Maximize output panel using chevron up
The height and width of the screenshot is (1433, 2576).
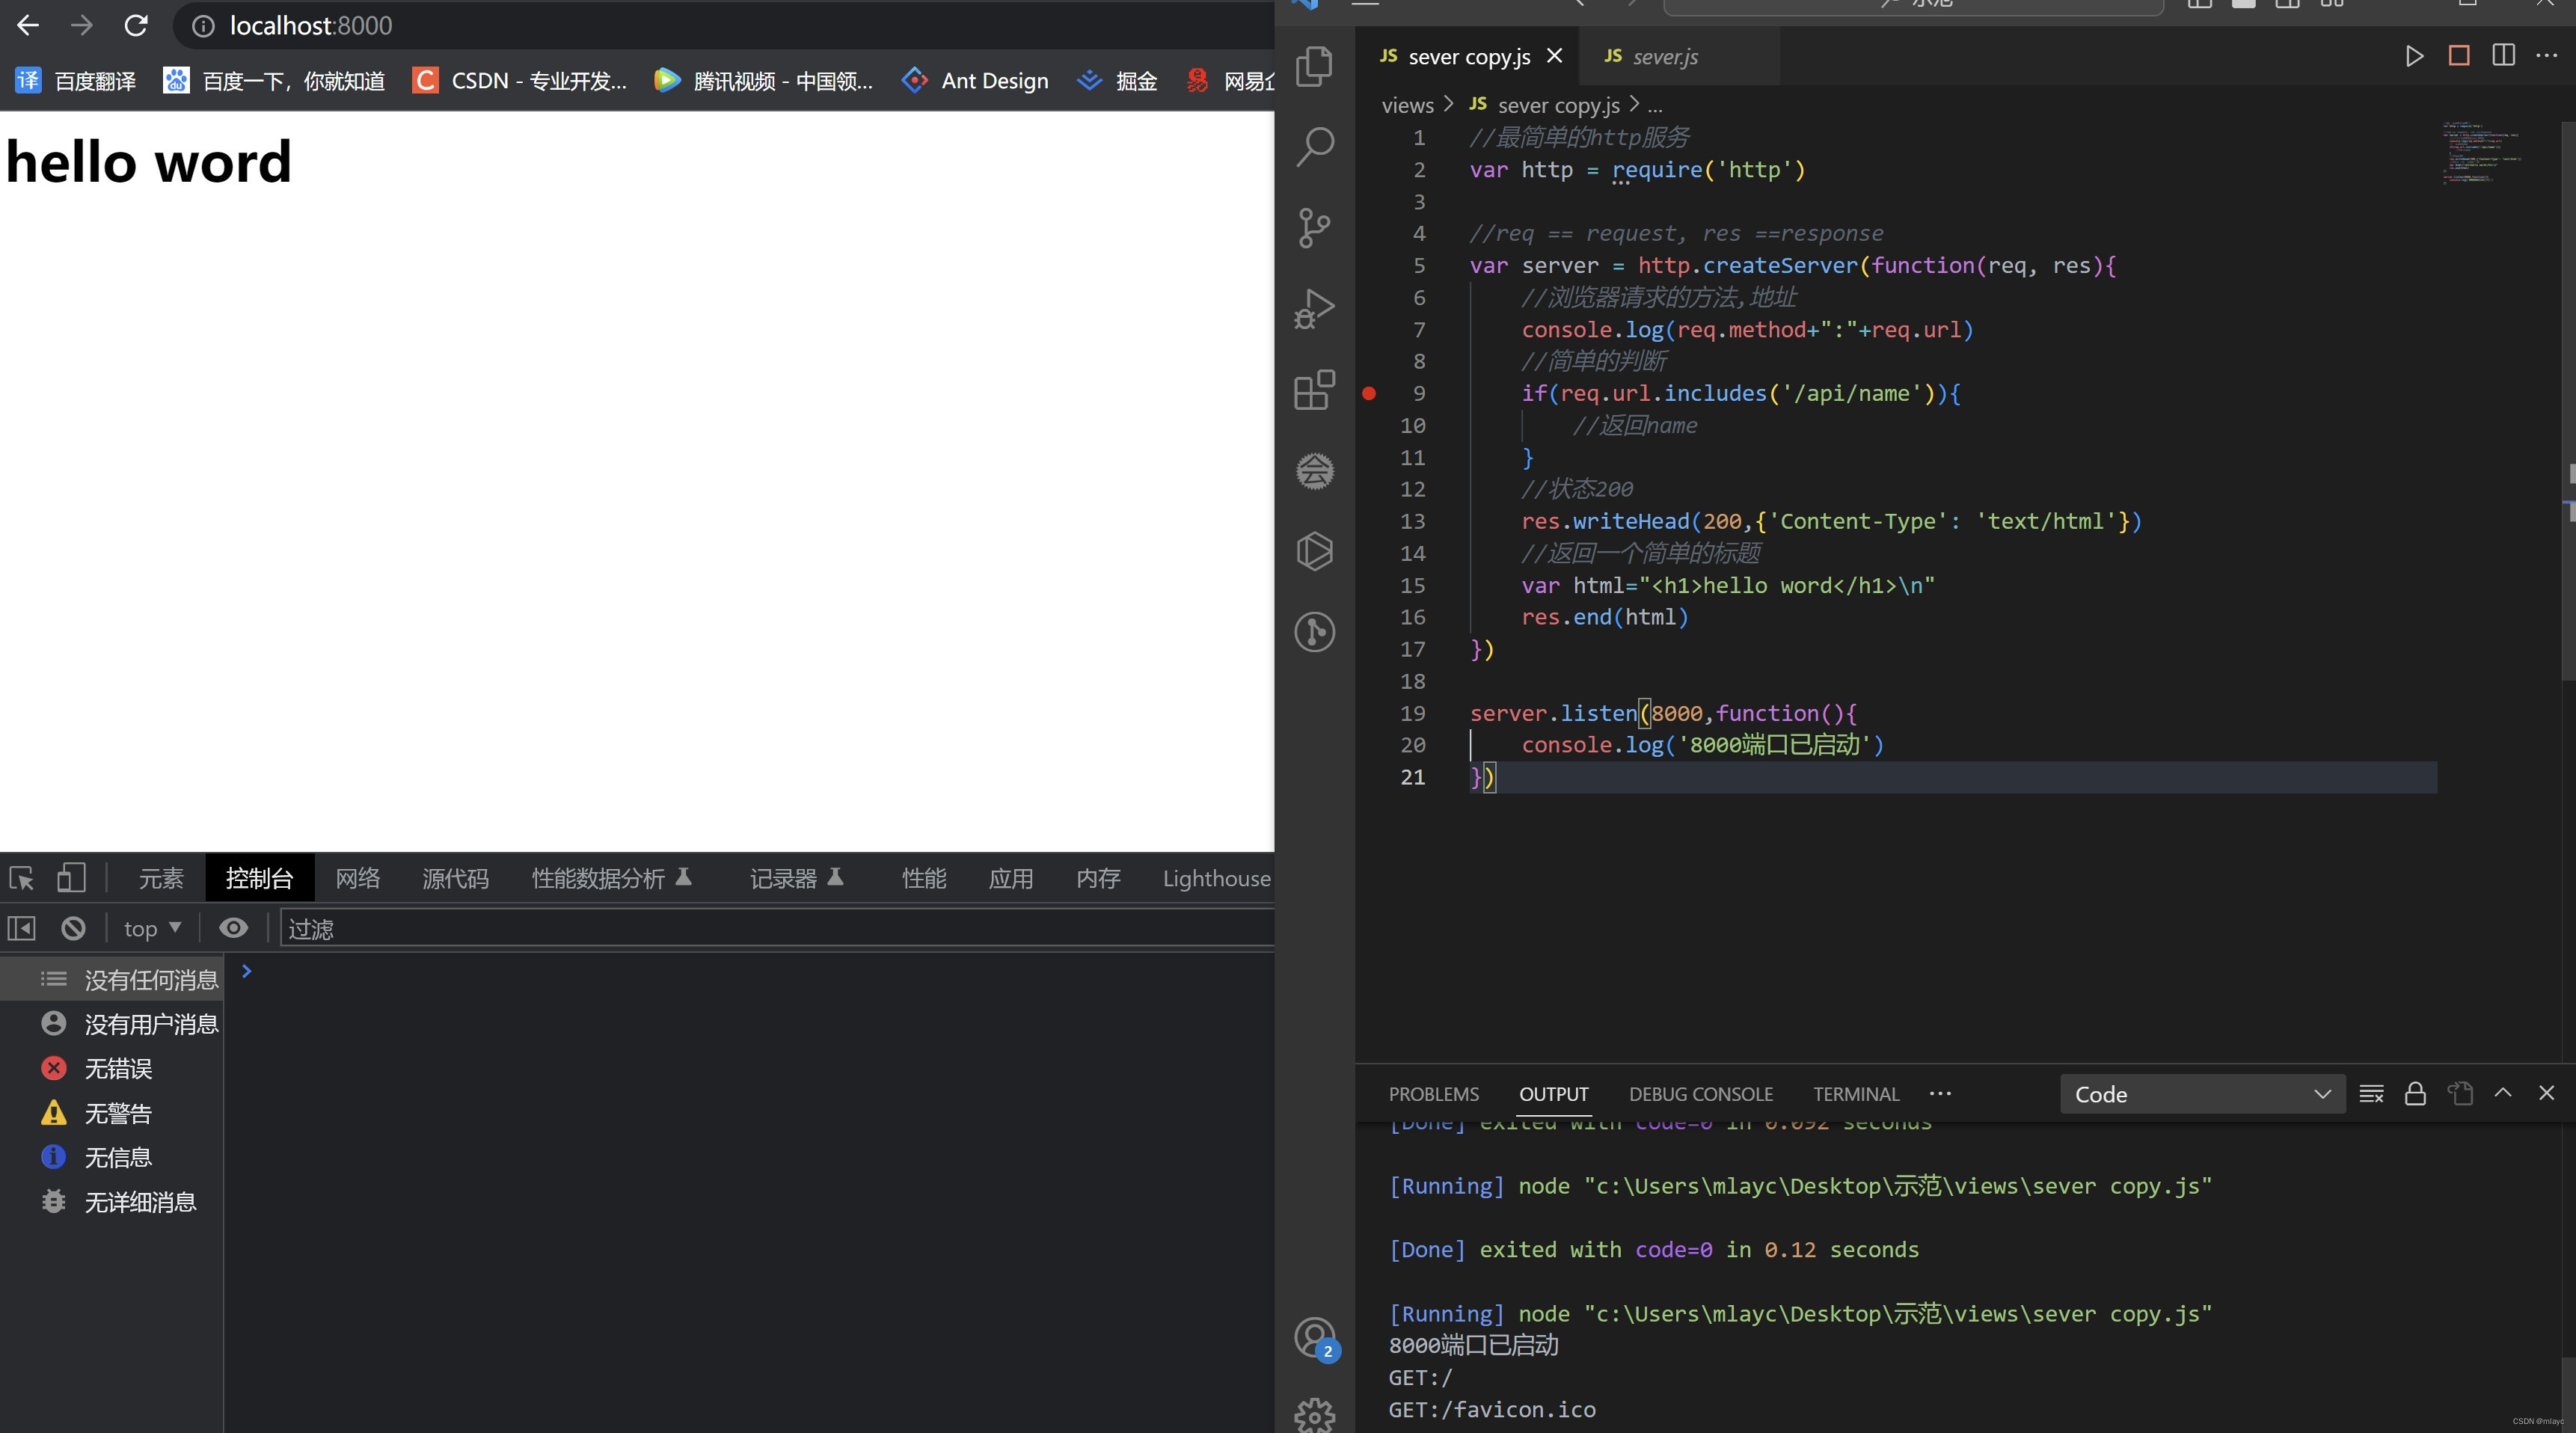click(x=2503, y=1093)
